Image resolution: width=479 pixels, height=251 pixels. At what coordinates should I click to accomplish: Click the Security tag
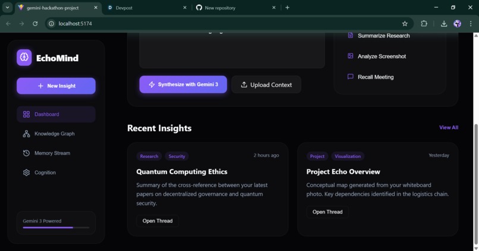point(177,156)
